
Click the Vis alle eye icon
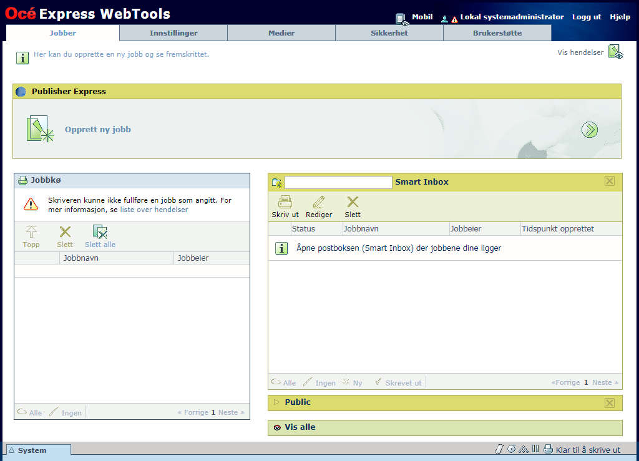click(278, 427)
